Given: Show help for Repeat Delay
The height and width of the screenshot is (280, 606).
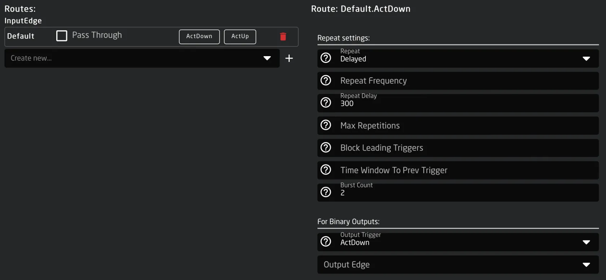Looking at the screenshot, I should point(326,103).
